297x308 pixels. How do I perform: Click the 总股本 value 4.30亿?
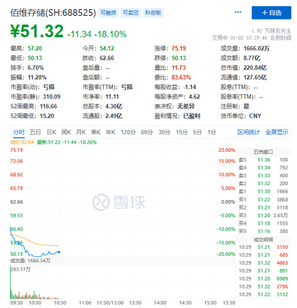(x=114, y=106)
